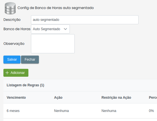
Task: Select the Auto Segmentado combo box
Action: coord(50,29)
